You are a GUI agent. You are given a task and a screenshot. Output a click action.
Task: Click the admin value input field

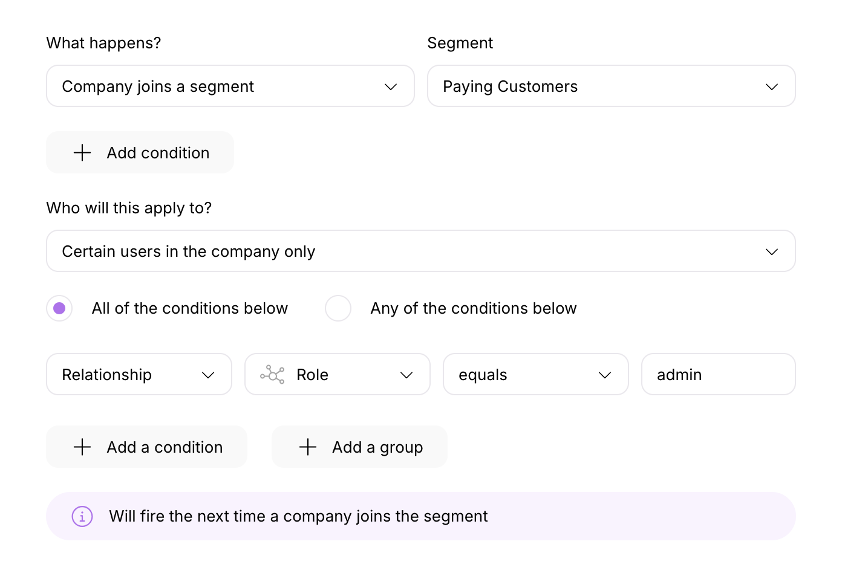pos(718,374)
